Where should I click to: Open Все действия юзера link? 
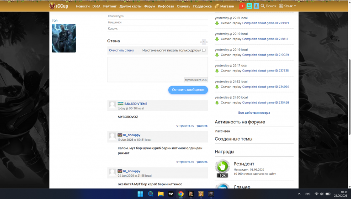coord(254,112)
